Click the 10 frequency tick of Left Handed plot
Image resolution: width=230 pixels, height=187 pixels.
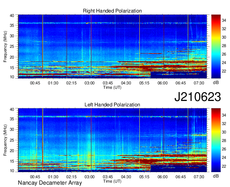12,171
